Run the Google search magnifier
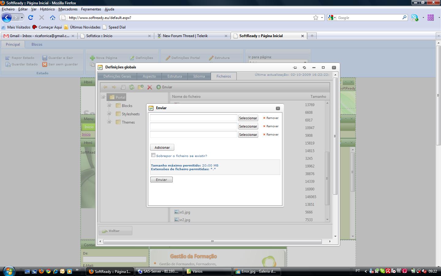Viewport: 441px width, 276px height. click(x=404, y=17)
